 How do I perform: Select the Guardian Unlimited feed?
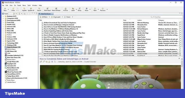coord(15,55)
